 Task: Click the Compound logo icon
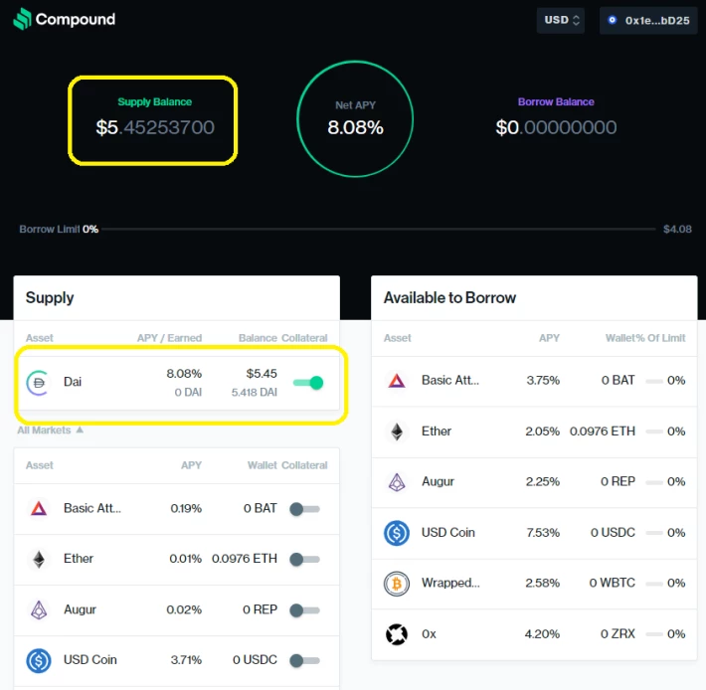click(x=22, y=19)
